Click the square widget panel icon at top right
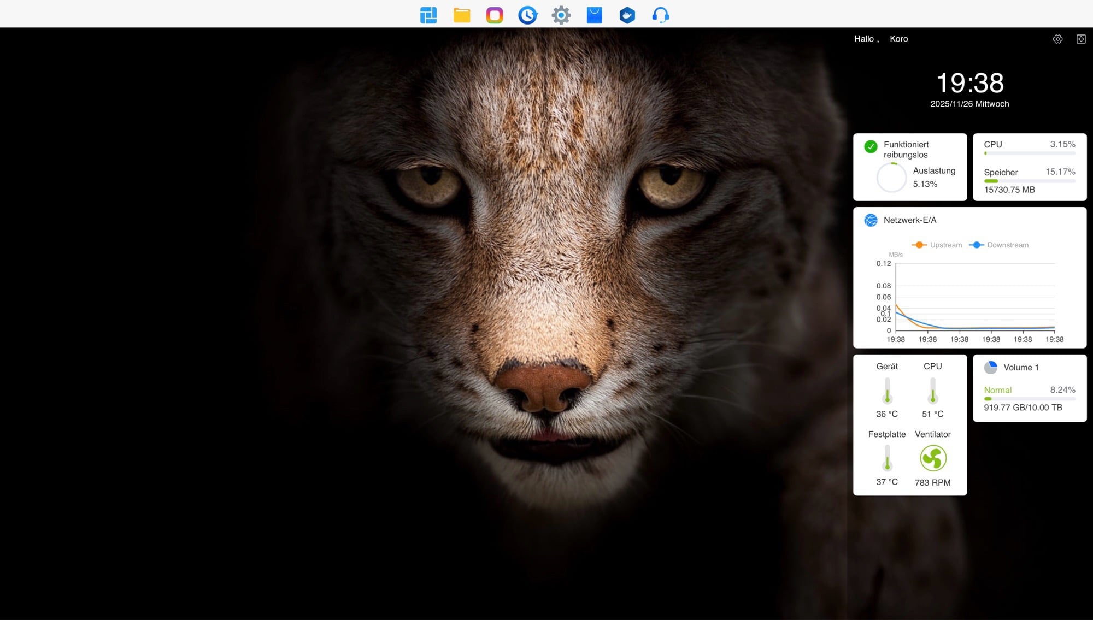This screenshot has width=1093, height=620. point(1081,39)
